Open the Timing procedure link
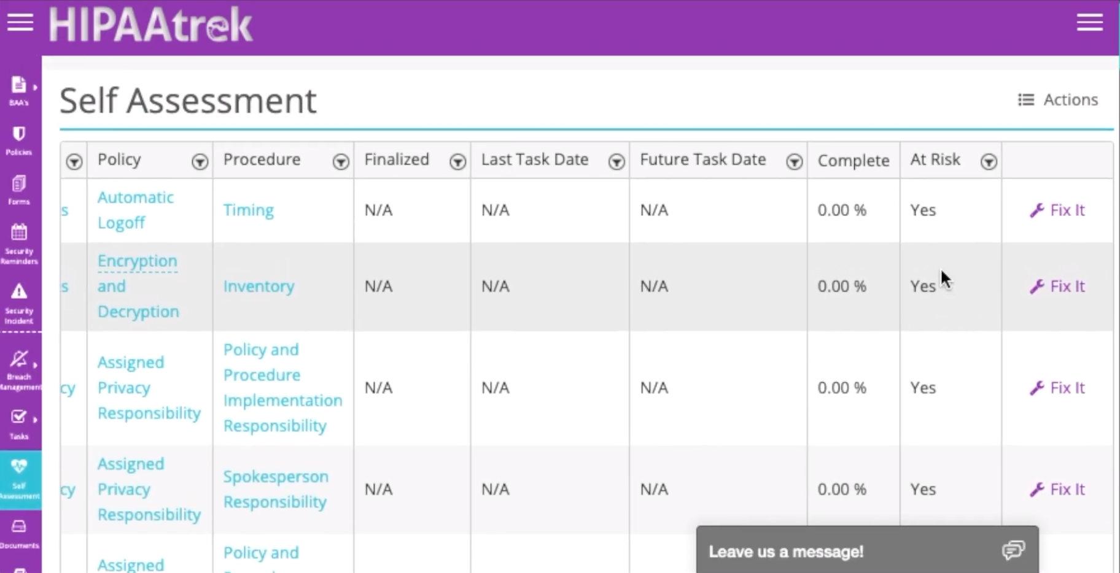 tap(249, 210)
